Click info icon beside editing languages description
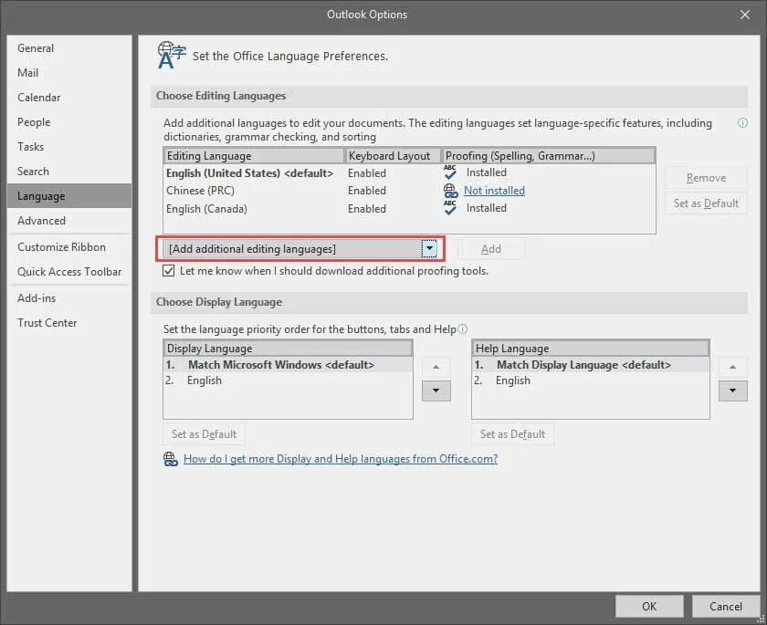The image size is (767, 625). pyautogui.click(x=742, y=122)
